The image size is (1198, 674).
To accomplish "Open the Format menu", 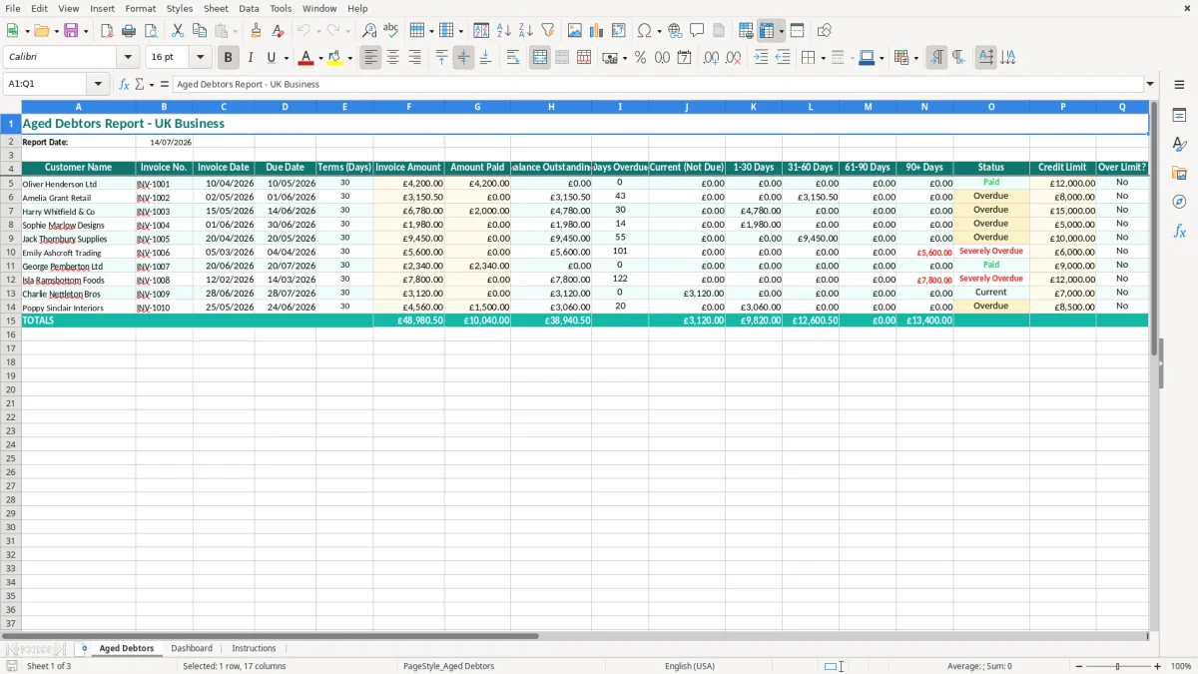I will [141, 8].
